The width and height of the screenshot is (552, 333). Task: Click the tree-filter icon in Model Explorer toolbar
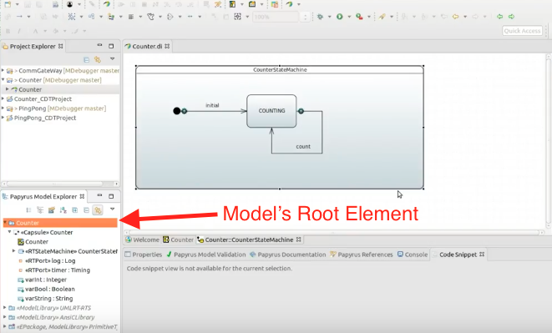click(x=40, y=210)
